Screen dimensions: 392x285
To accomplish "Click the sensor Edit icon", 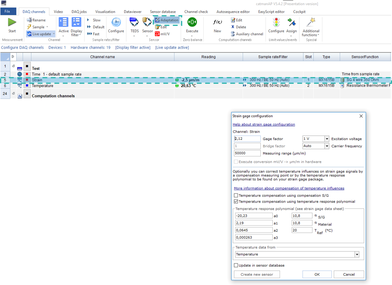I will [x=157, y=27].
